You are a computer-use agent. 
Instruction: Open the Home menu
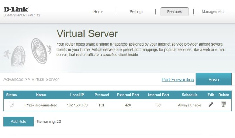98,12
